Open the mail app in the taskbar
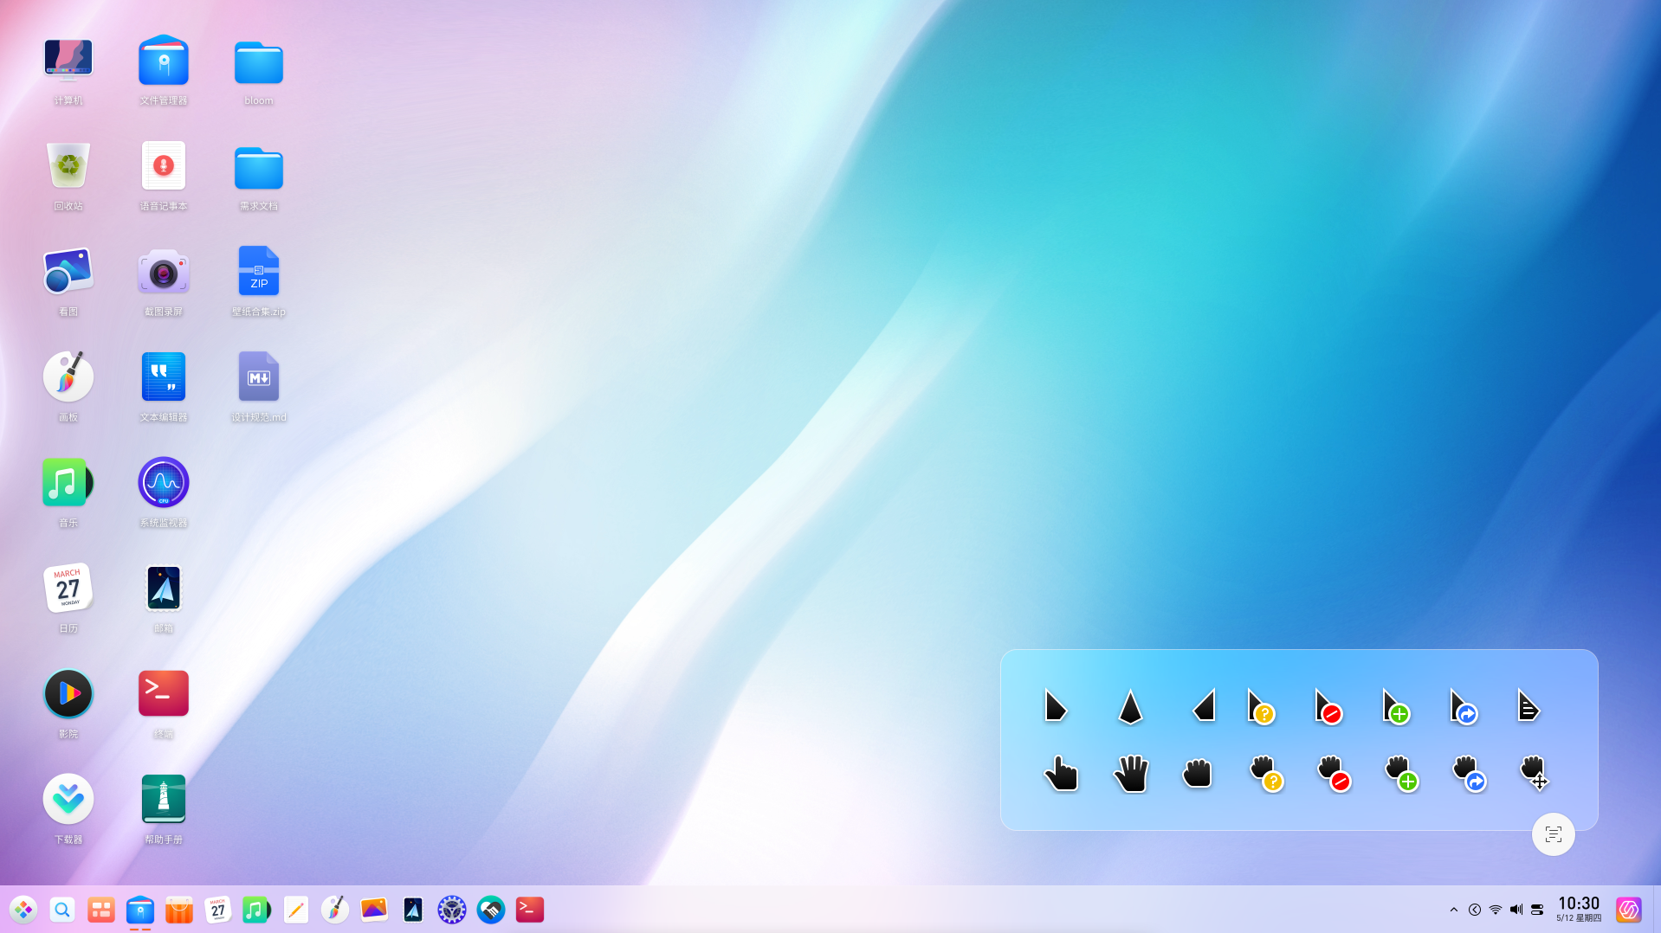This screenshot has width=1661, height=933. [x=413, y=910]
